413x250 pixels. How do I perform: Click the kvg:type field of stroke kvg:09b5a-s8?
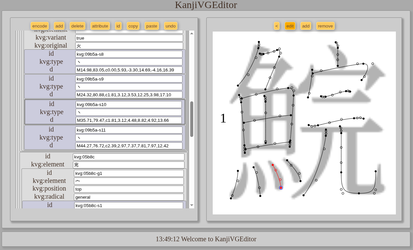tap(129, 62)
